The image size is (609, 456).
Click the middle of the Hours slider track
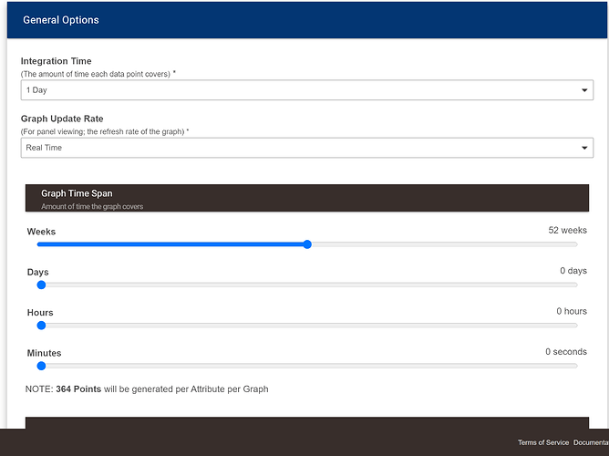point(309,325)
